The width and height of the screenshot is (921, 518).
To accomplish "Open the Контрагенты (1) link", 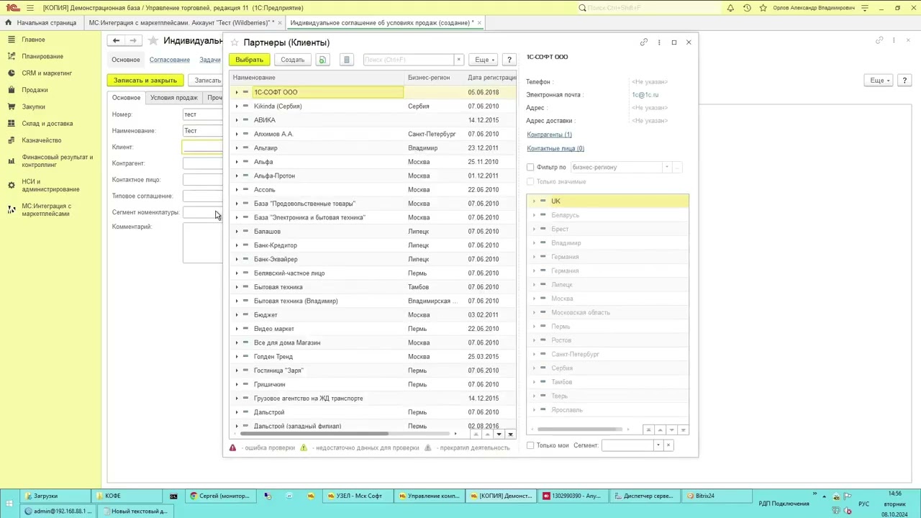I will 549,135.
